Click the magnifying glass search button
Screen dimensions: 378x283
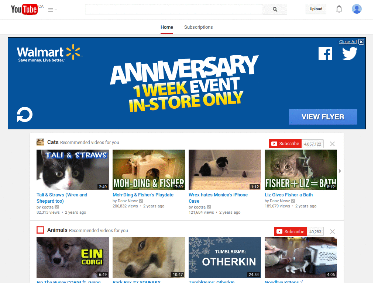[275, 9]
